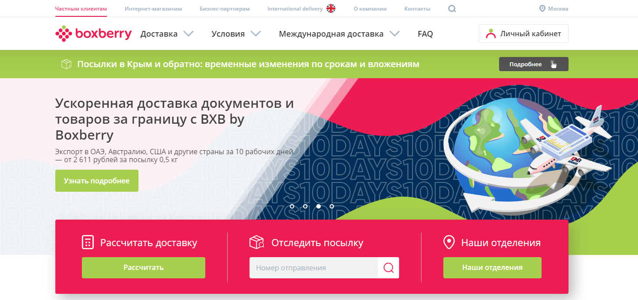Expand the Условия menu chevron

coord(255,34)
